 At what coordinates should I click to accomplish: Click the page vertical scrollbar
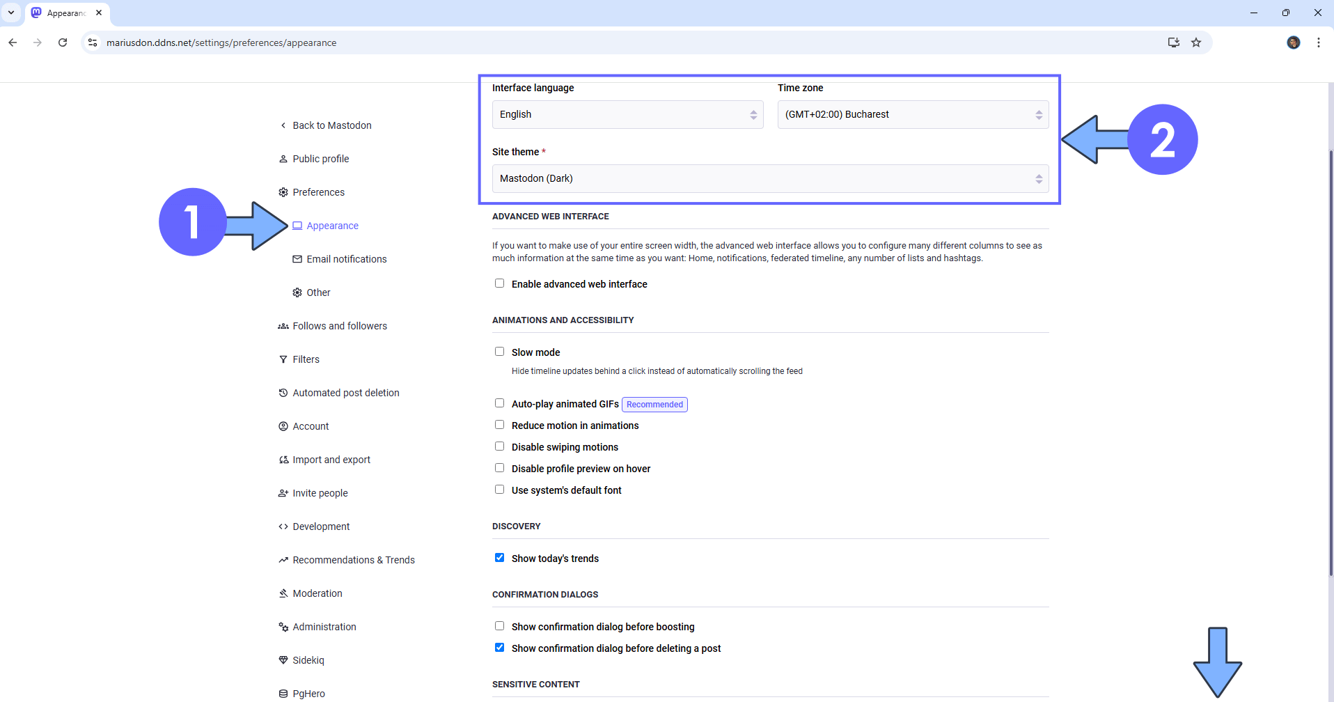(x=1331, y=362)
